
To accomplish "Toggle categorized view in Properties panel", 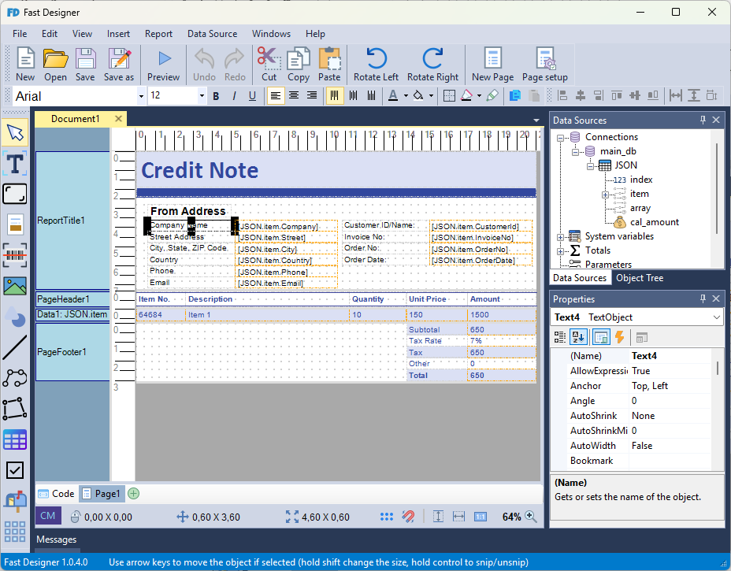I will tap(559, 337).
